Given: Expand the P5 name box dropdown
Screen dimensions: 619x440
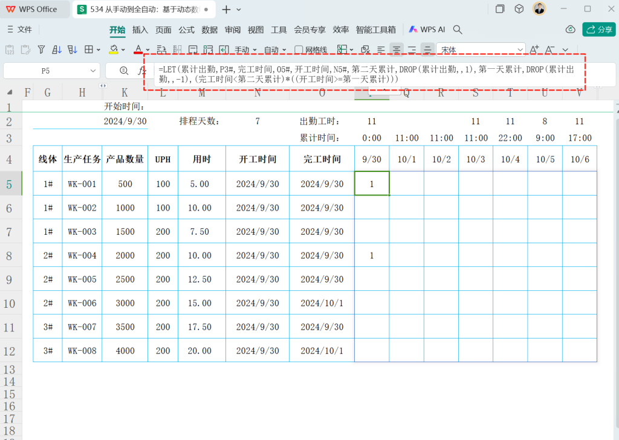Looking at the screenshot, I should coord(93,71).
